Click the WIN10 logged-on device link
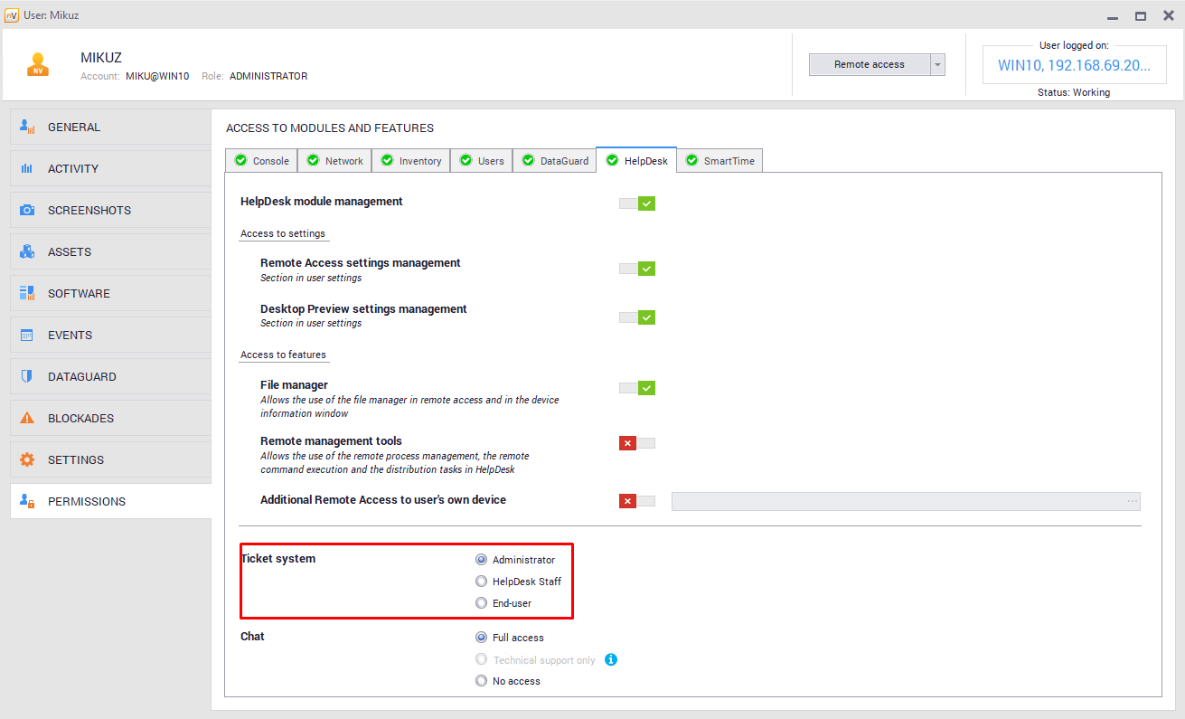The image size is (1185, 719). (x=1074, y=65)
